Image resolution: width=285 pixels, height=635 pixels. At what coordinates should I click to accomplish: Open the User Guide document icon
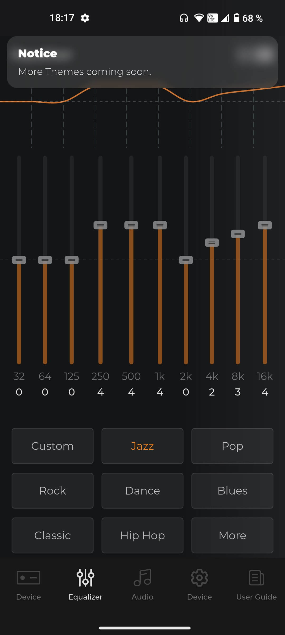click(x=256, y=578)
